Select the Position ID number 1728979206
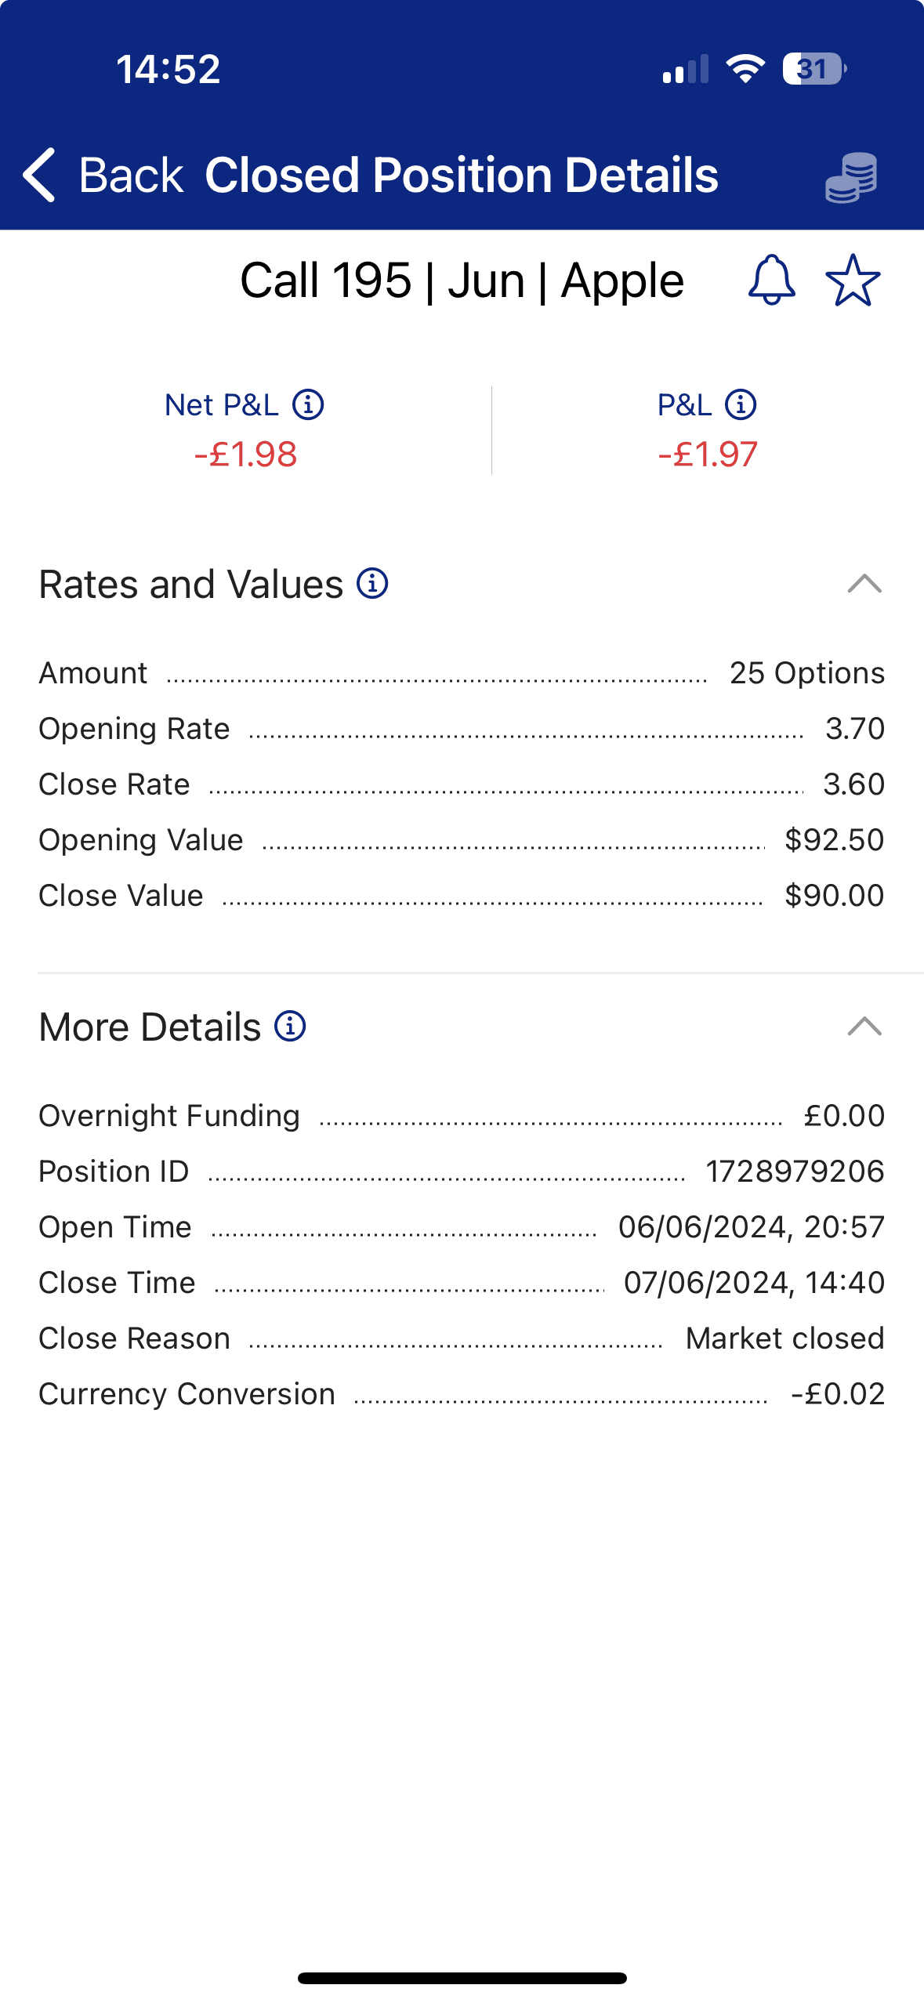 (795, 1172)
